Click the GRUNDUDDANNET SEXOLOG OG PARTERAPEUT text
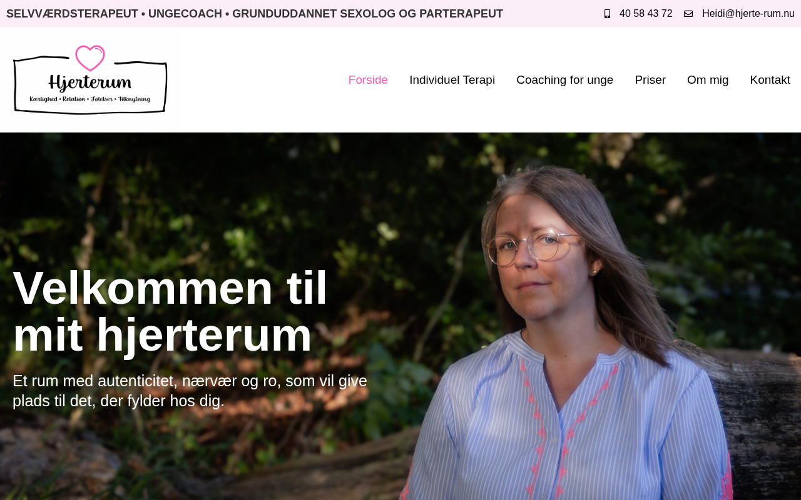Image resolution: width=801 pixels, height=500 pixels. click(367, 14)
